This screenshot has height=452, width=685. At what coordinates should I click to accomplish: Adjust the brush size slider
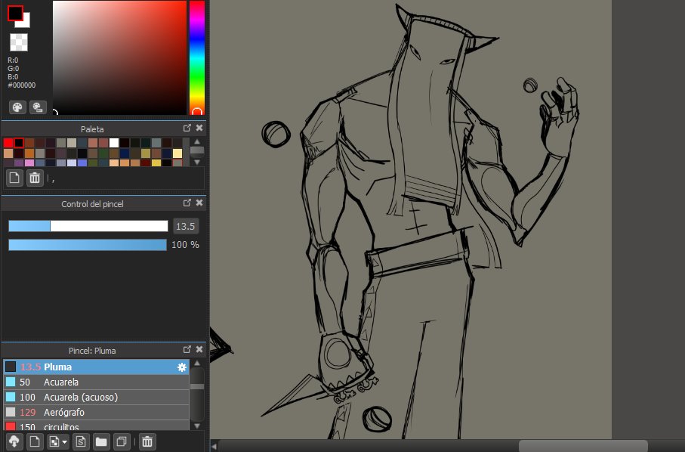tap(88, 226)
